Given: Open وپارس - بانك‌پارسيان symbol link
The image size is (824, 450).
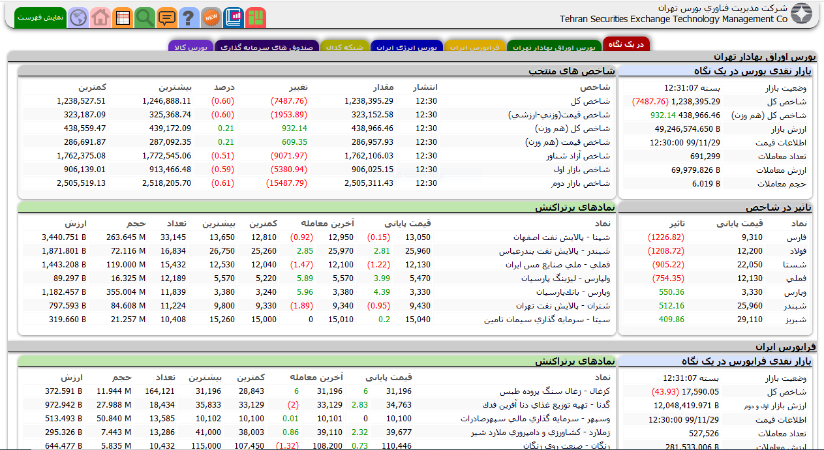Looking at the screenshot, I should tap(573, 292).
